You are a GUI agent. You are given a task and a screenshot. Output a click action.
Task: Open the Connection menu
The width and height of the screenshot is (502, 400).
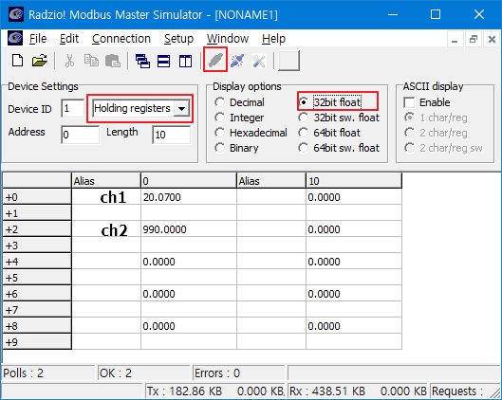coord(121,39)
